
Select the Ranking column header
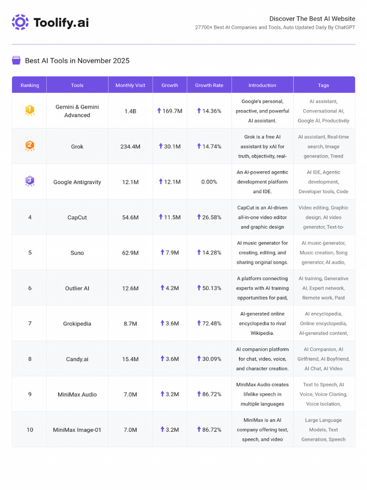pyautogui.click(x=30, y=85)
